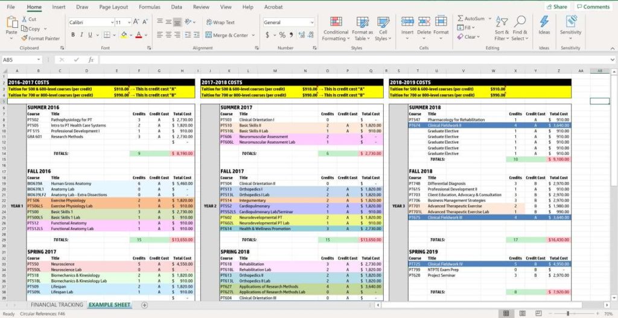This screenshot has height=318, width=618.
Task: Open the File menu
Action: [x=11, y=7]
